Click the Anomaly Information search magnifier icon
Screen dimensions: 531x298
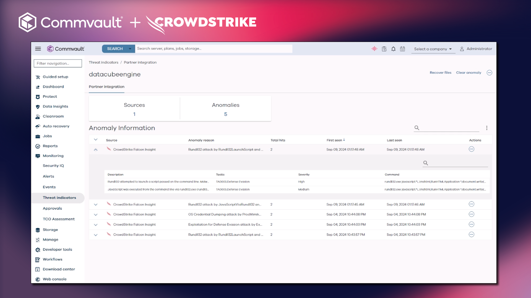(417, 128)
